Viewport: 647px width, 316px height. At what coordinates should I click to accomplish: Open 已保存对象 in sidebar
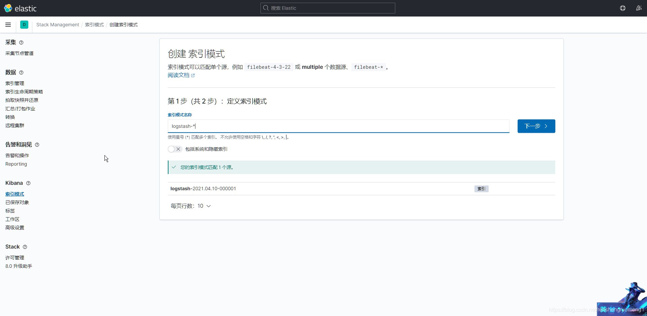pyautogui.click(x=17, y=202)
